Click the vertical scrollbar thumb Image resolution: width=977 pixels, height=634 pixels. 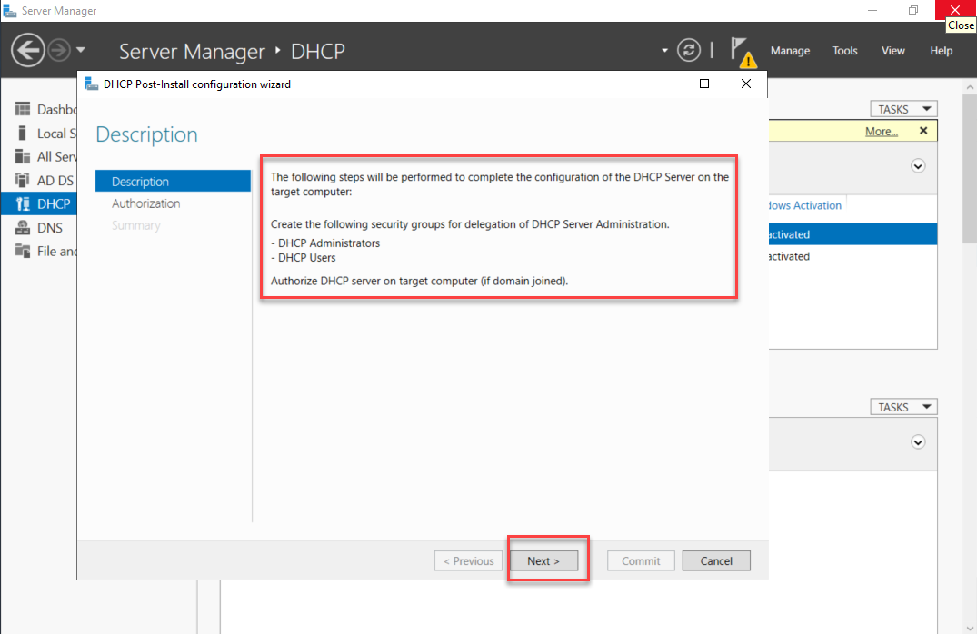pyautogui.click(x=970, y=168)
